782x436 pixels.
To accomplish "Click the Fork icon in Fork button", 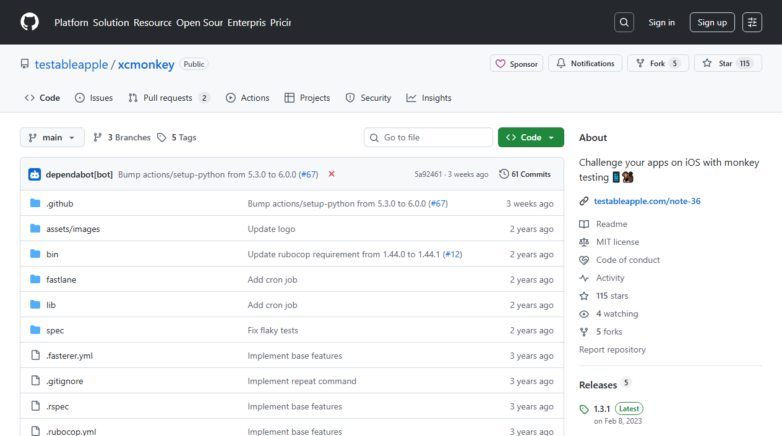I will click(x=640, y=64).
